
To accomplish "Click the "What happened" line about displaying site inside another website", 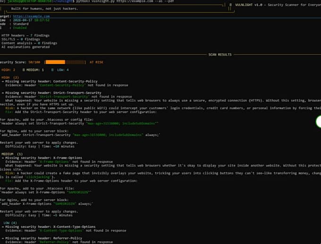I will (x=163, y=165).
